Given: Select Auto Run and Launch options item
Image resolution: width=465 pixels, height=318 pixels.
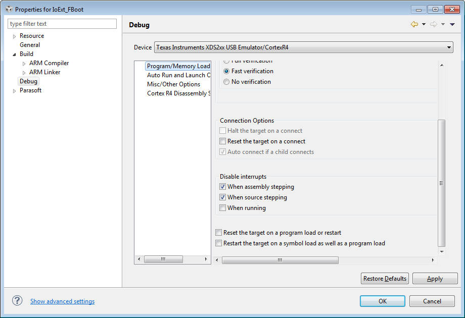Looking at the screenshot, I should 178,75.
